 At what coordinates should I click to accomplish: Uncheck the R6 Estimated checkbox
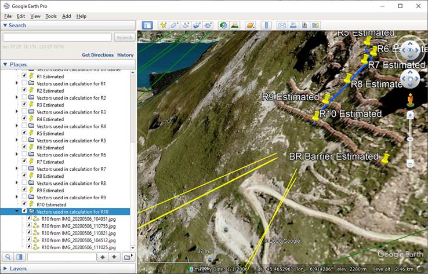tap(24, 147)
